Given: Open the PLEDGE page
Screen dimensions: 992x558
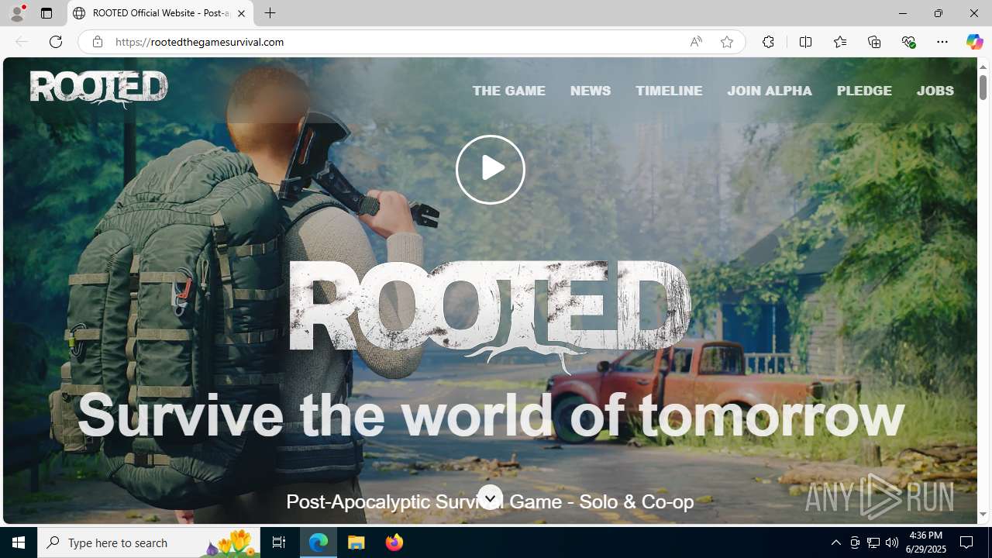Looking at the screenshot, I should click(x=864, y=91).
